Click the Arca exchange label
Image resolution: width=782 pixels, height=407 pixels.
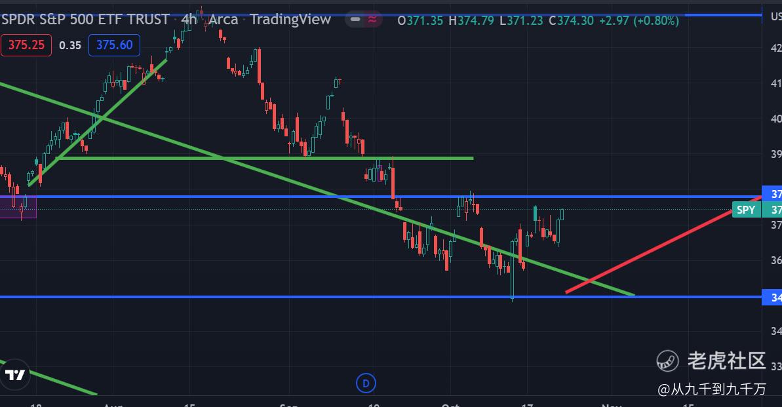tap(223, 20)
